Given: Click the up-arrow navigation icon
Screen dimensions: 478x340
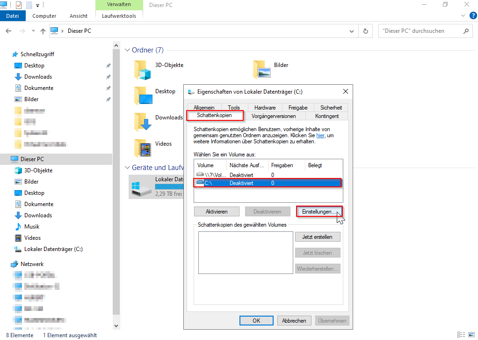Looking at the screenshot, I should (x=43, y=31).
